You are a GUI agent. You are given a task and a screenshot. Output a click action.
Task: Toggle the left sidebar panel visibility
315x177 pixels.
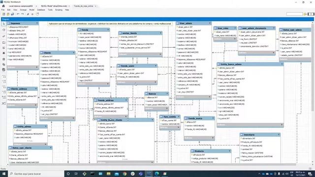click(310, 14)
